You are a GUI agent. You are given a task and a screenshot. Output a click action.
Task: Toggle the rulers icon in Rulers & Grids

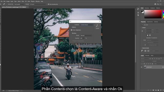[x=142, y=51]
